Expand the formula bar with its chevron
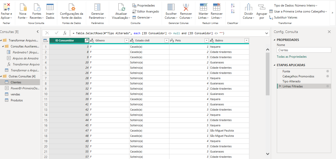This screenshot has width=336, height=159. click(x=267, y=33)
